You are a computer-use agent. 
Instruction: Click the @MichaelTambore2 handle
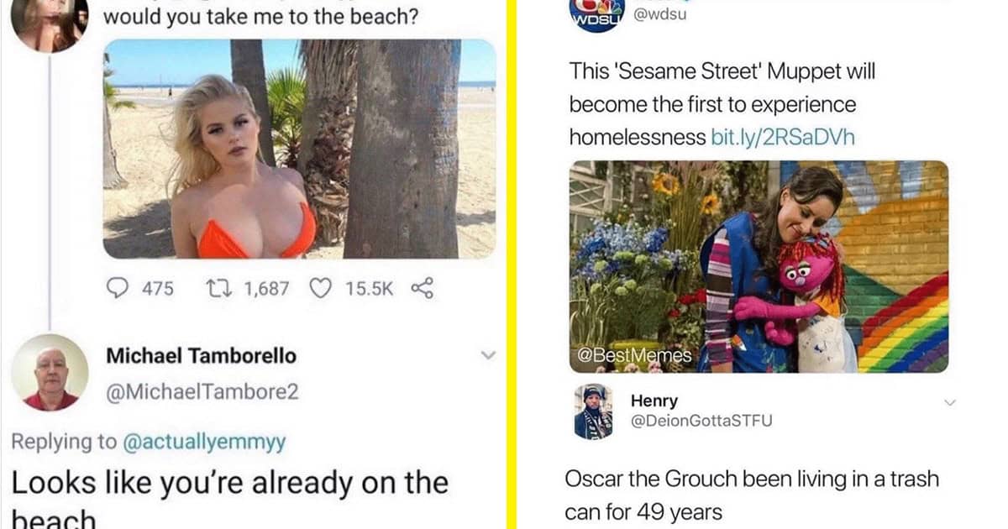click(202, 391)
